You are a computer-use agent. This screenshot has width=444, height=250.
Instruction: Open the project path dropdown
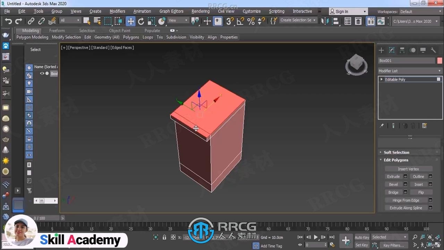pyautogui.click(x=415, y=21)
